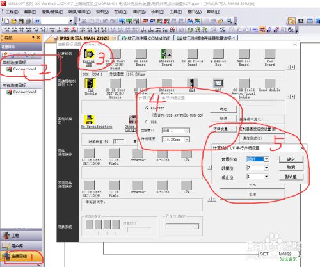Switch to 软元件/缓冲存储器批量监视-1 tab
Image resolution: width=320 pixels, height=267 pixels.
click(x=206, y=38)
